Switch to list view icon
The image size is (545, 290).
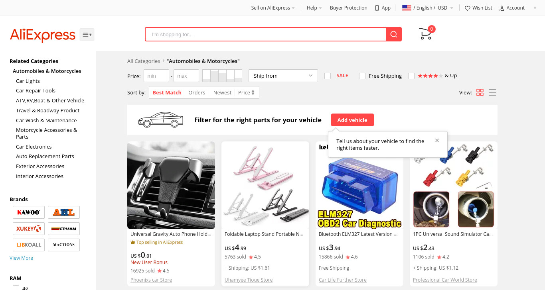(493, 92)
